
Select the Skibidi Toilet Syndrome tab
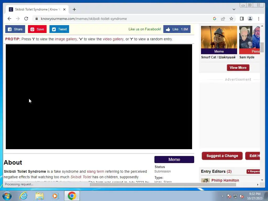click(37, 9)
